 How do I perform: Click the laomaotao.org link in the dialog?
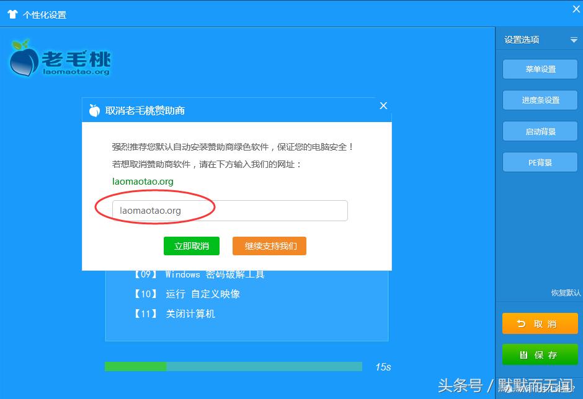pyautogui.click(x=142, y=182)
